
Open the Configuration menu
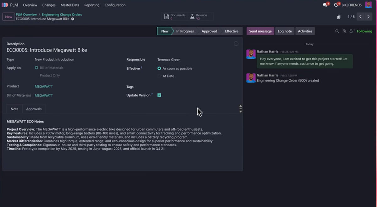(x=115, y=5)
